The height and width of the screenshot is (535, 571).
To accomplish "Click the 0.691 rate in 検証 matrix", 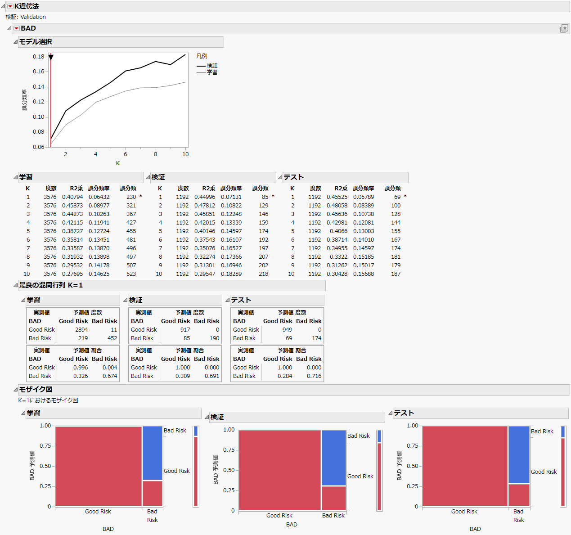I will pos(212,376).
